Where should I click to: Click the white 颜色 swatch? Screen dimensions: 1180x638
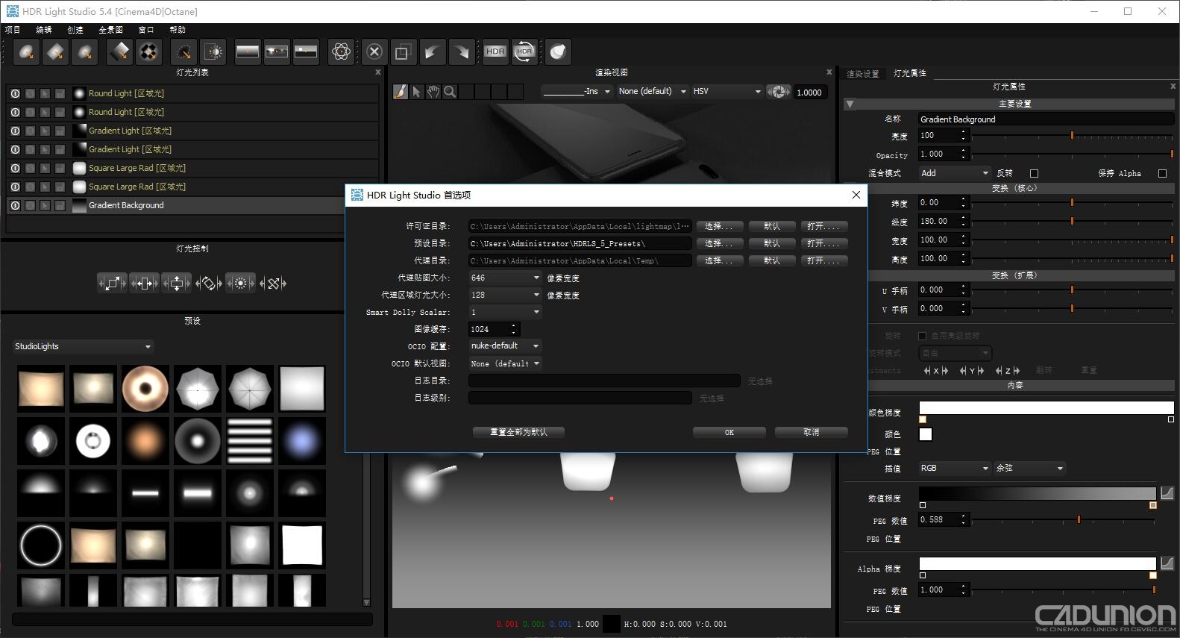point(926,434)
